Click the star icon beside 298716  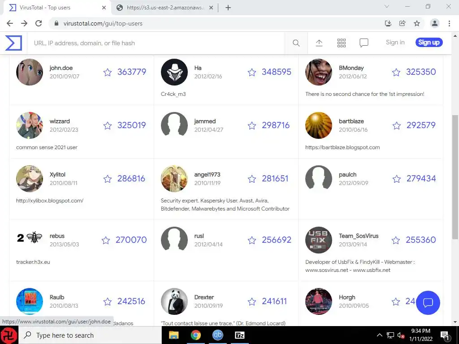click(x=252, y=125)
